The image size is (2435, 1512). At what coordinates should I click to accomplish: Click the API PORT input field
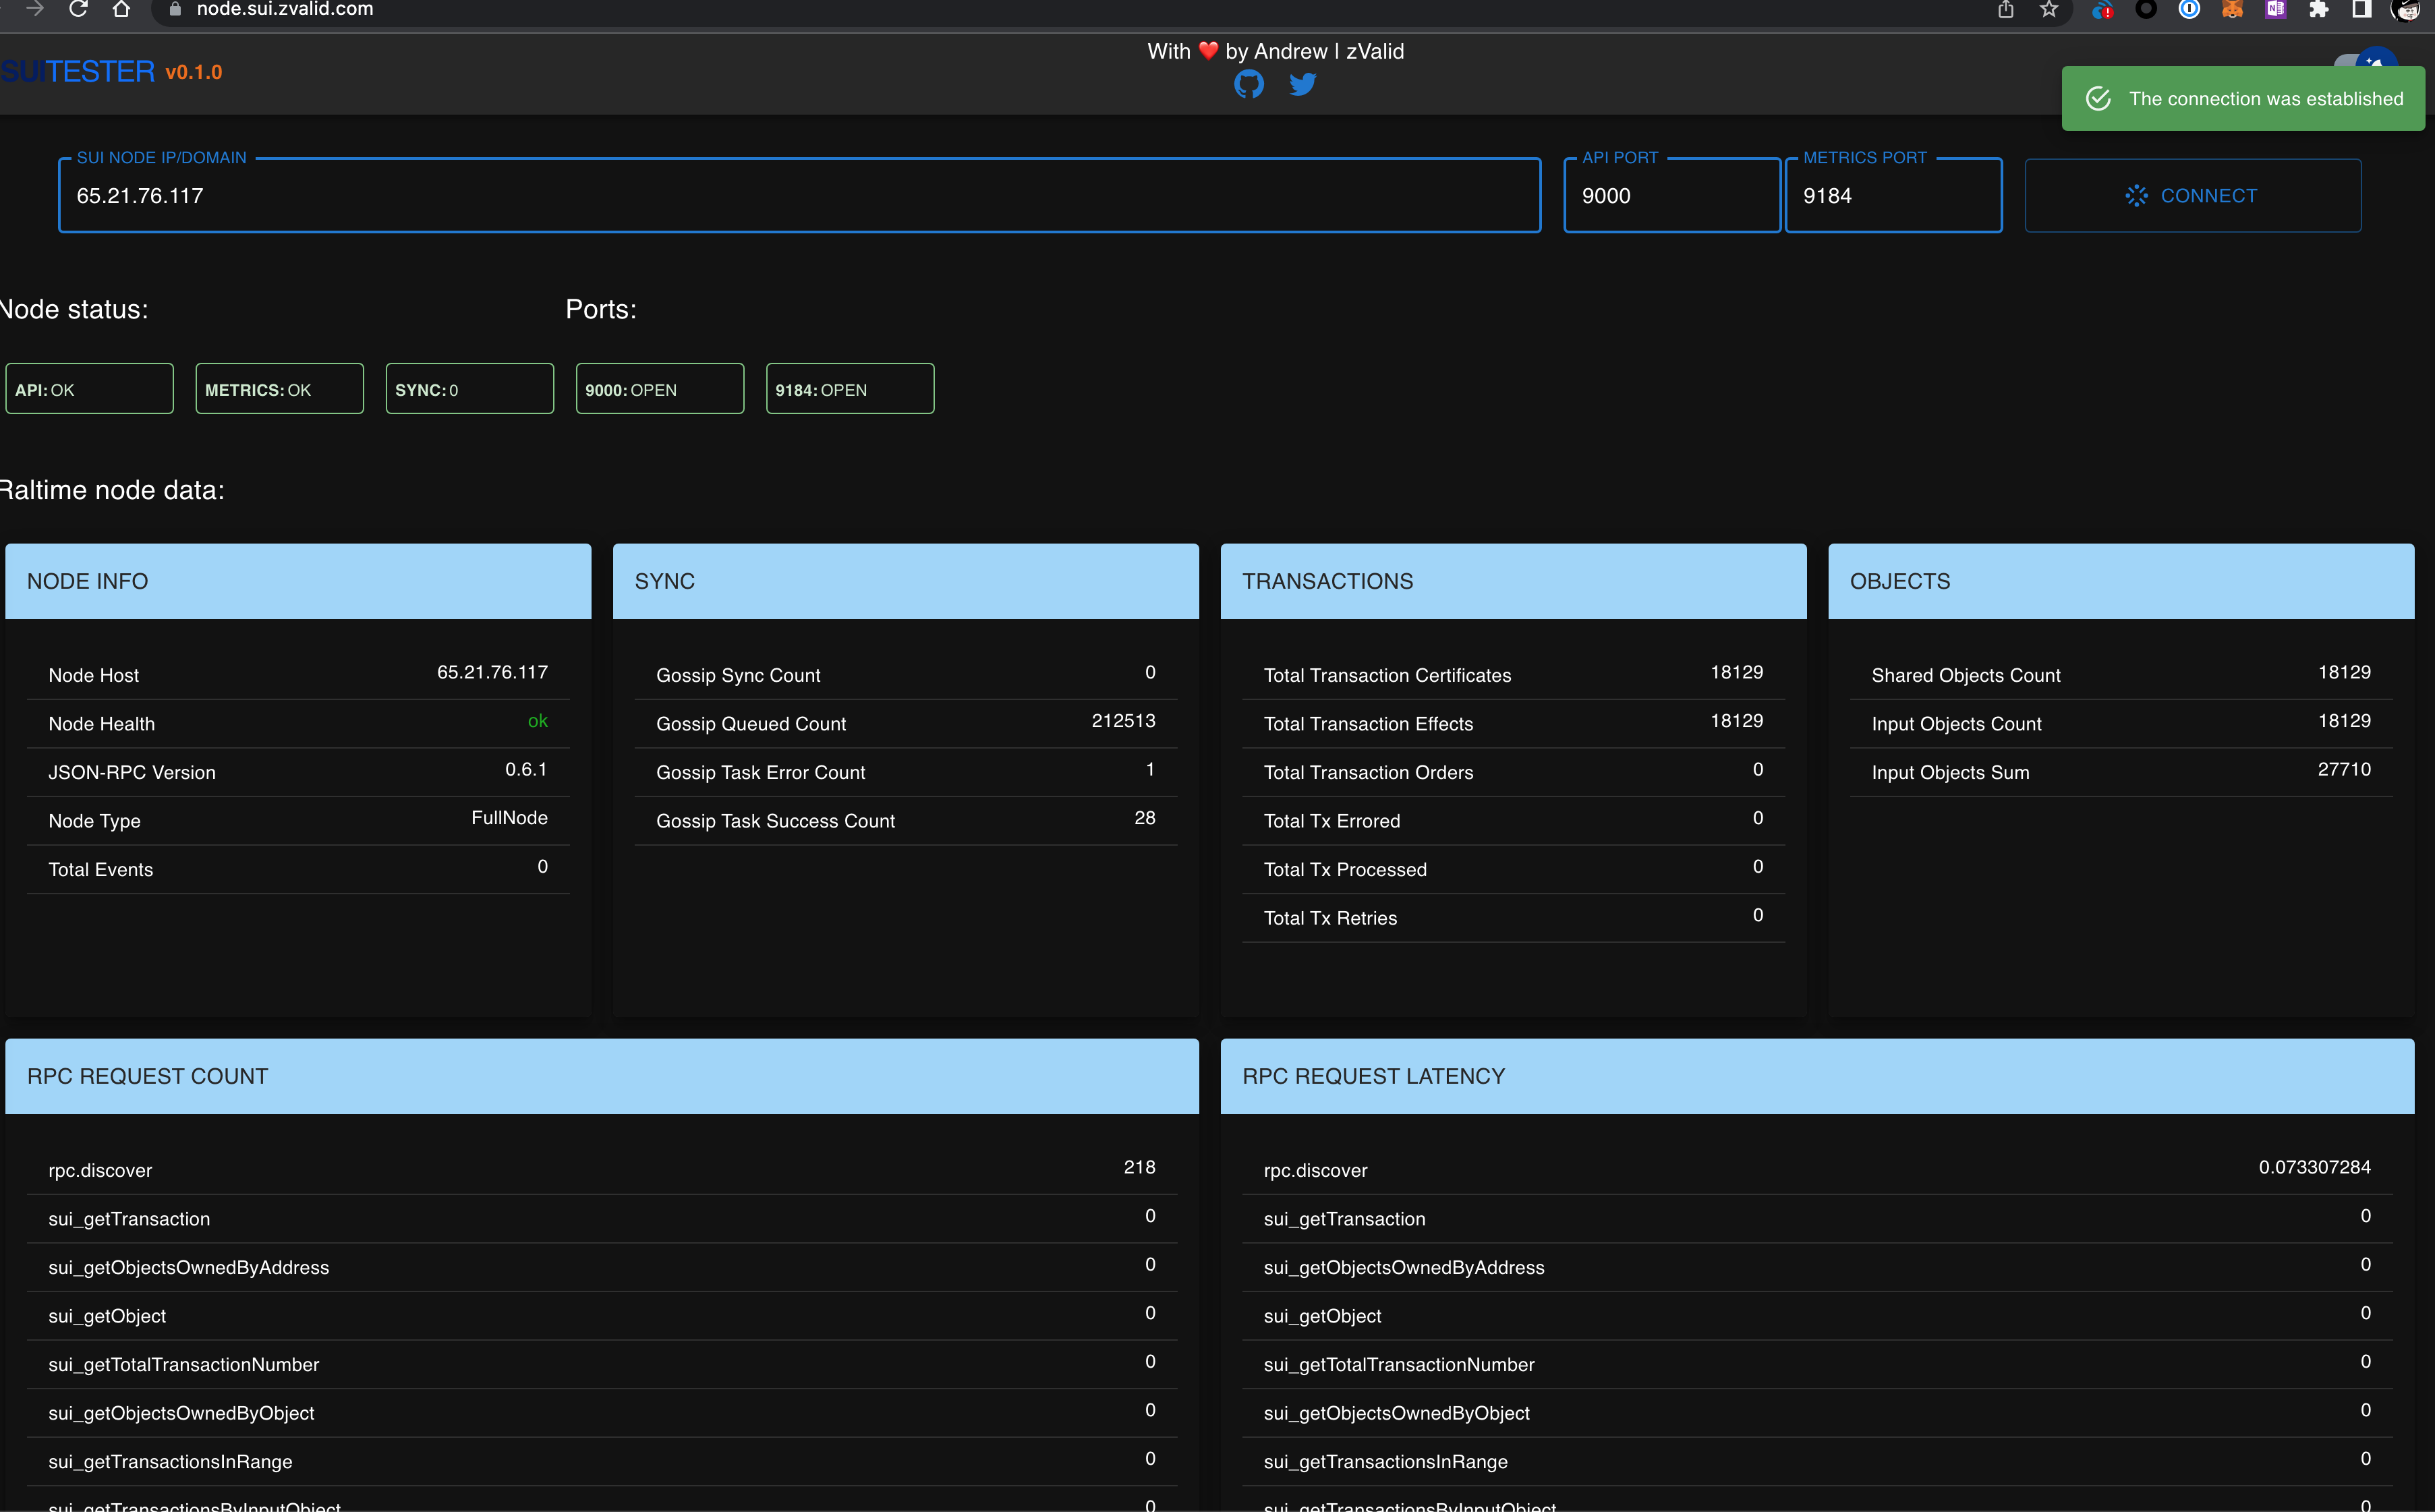click(1670, 196)
